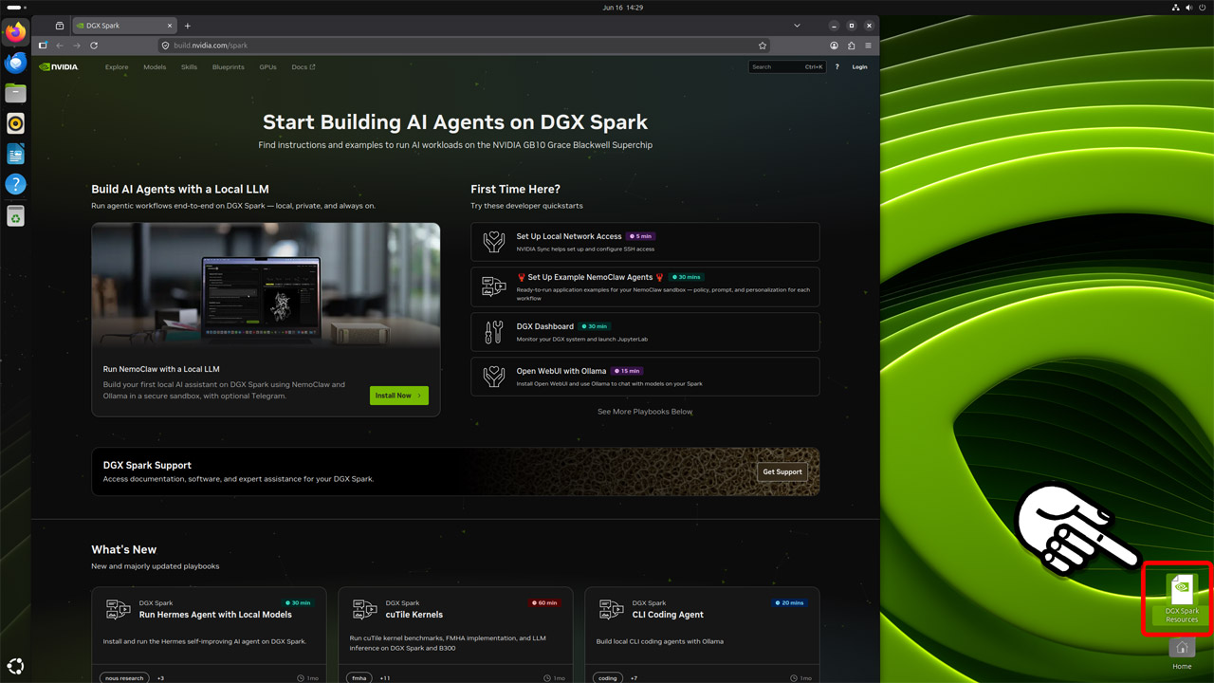Open Set Up Local Network Access quickstart

(x=645, y=242)
